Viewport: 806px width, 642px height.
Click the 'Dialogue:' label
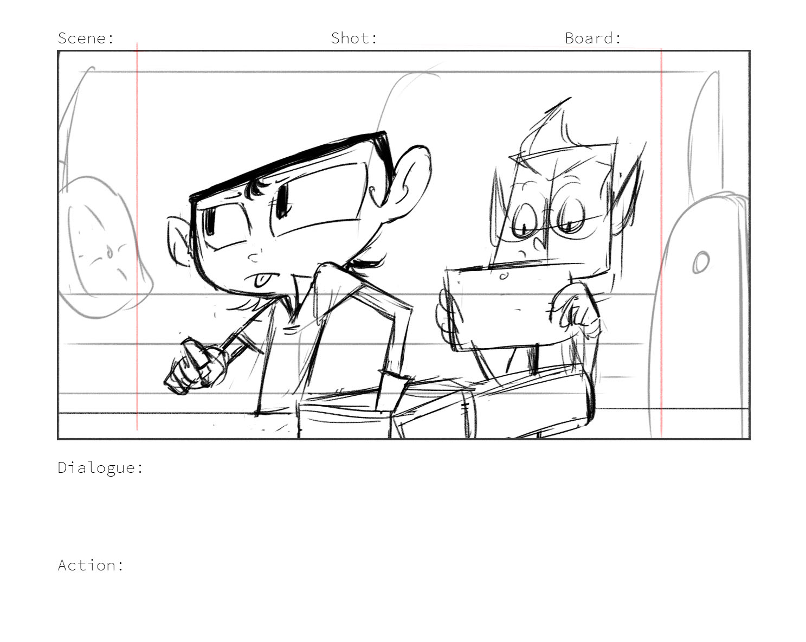coord(101,468)
